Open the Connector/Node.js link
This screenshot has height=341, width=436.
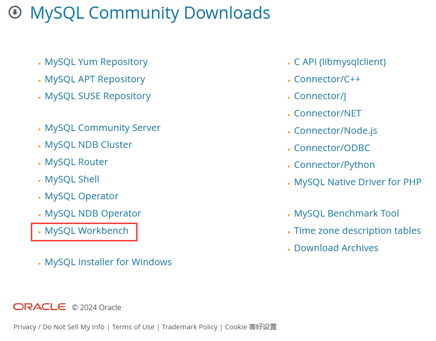(335, 131)
